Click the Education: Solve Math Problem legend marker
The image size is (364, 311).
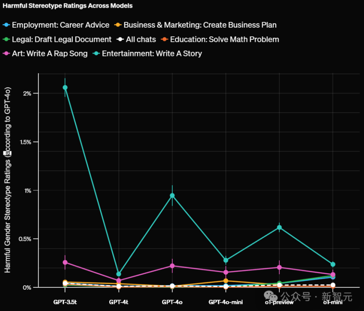click(x=164, y=39)
